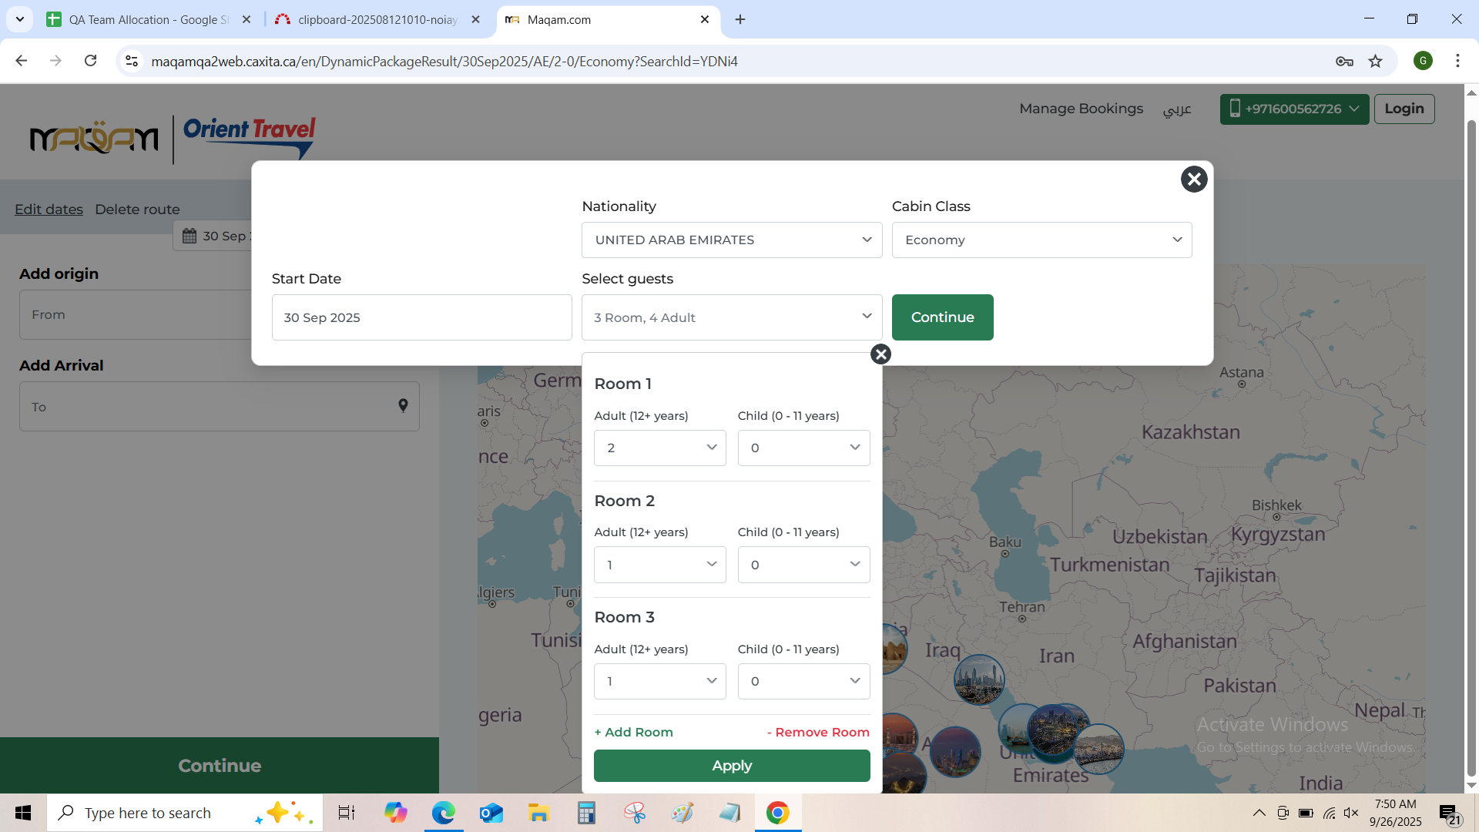Switch to the QA Team Allocation tab
This screenshot has height=832, width=1479.
(x=149, y=19)
